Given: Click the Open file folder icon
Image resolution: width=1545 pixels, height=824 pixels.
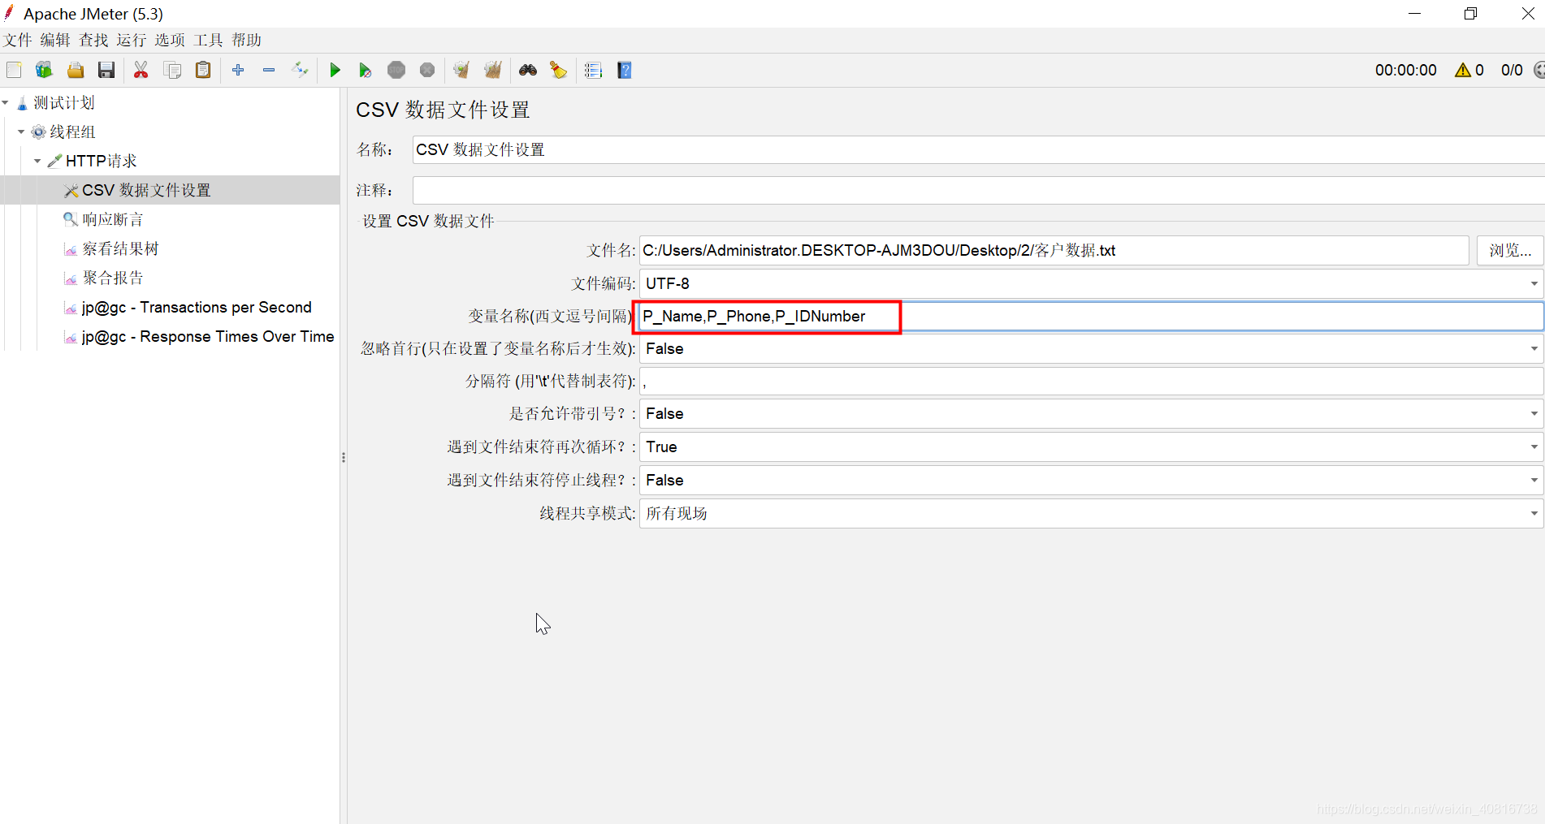Looking at the screenshot, I should tap(76, 71).
